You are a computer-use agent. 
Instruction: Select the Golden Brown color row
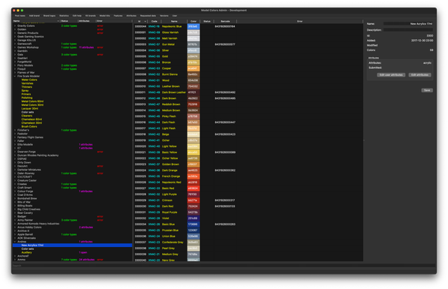[248, 164]
